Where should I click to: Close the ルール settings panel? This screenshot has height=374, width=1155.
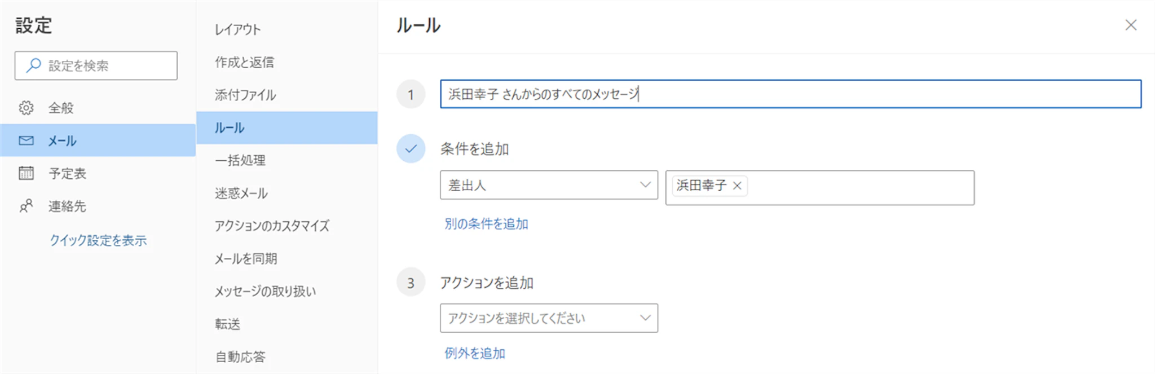pyautogui.click(x=1131, y=25)
